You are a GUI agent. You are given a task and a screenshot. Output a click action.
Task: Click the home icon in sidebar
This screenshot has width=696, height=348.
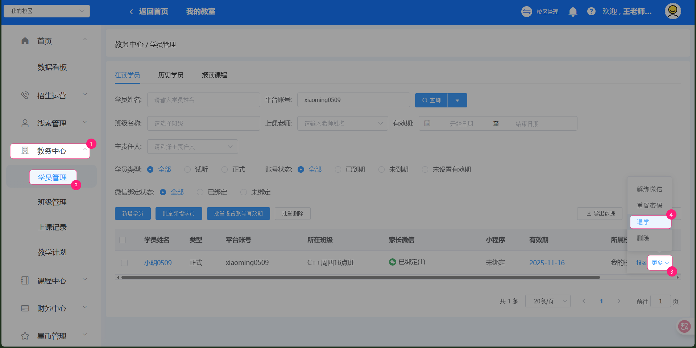coord(25,41)
